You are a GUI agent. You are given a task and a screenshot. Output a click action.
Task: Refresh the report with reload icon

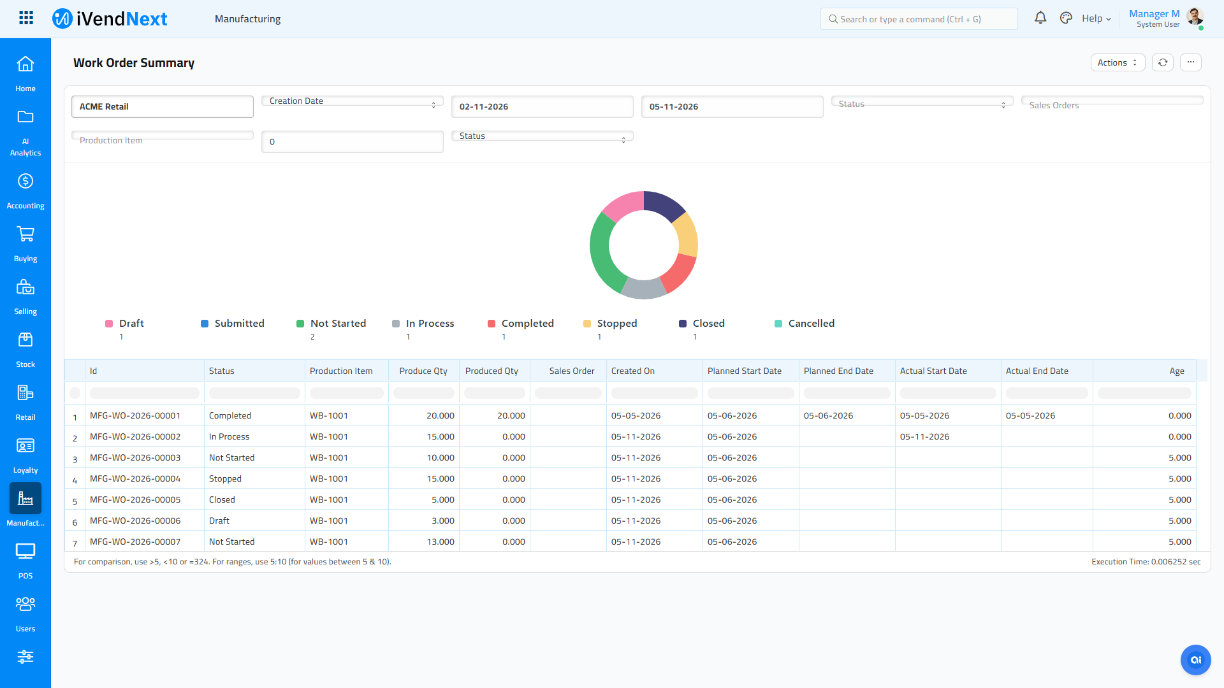coord(1163,62)
